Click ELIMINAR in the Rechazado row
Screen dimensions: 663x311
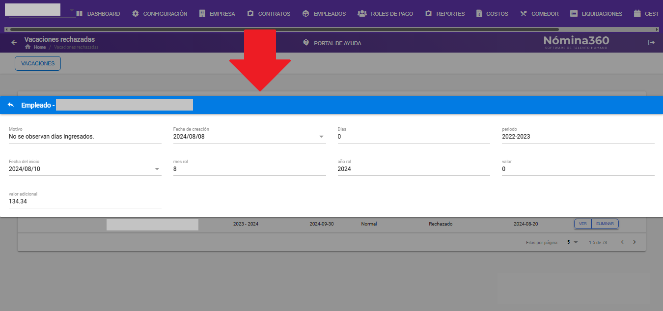[605, 224]
